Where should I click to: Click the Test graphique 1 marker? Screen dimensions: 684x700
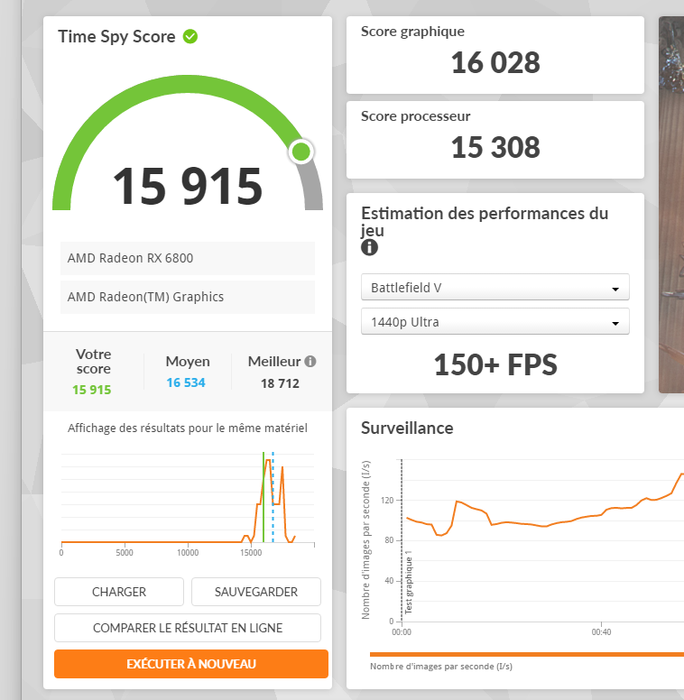(x=408, y=582)
